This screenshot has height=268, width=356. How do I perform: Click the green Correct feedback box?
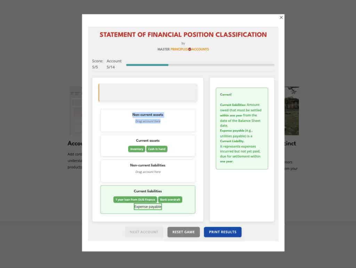click(x=242, y=128)
